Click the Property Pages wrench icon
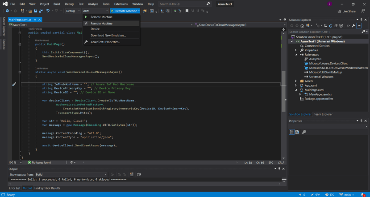This screenshot has height=197, width=370. [x=304, y=132]
